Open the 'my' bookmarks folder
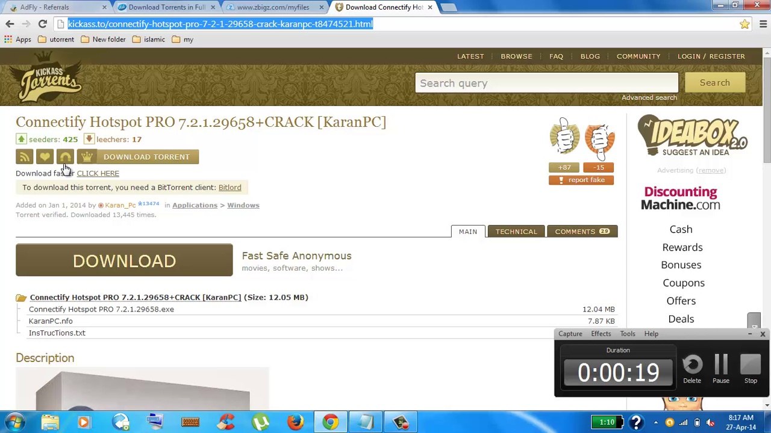This screenshot has width=771, height=433. point(183,40)
